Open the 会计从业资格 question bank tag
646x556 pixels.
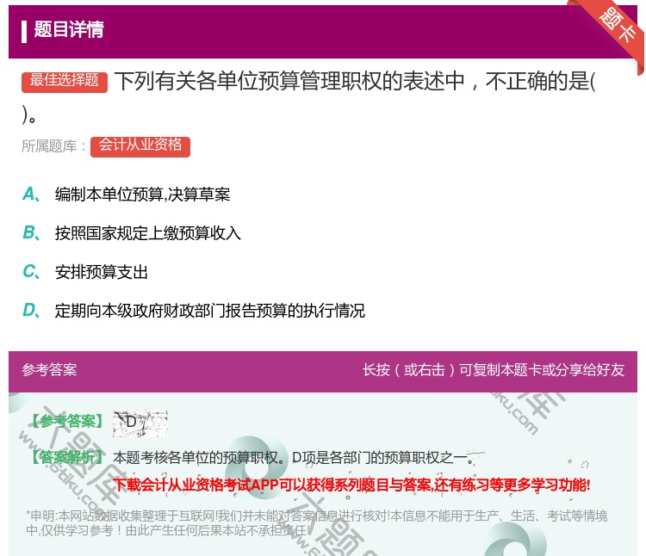tap(140, 146)
